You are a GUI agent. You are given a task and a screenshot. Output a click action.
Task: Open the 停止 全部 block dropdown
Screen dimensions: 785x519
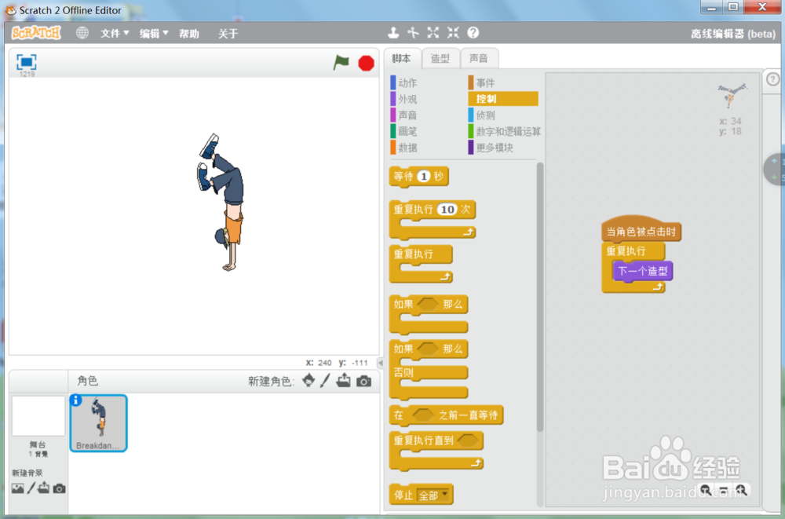(433, 495)
